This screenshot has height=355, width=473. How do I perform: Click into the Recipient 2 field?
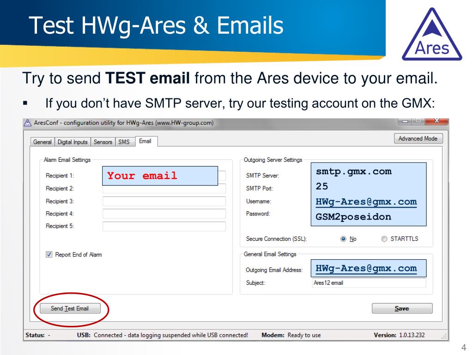click(164, 189)
